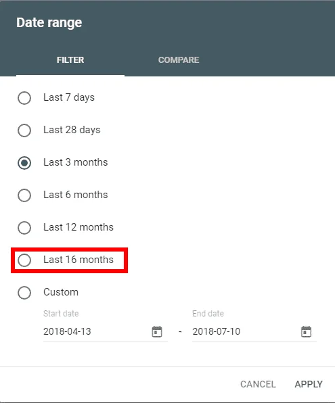The width and height of the screenshot is (335, 403).
Task: Select the Last 7 days radio button
Action: pos(24,98)
